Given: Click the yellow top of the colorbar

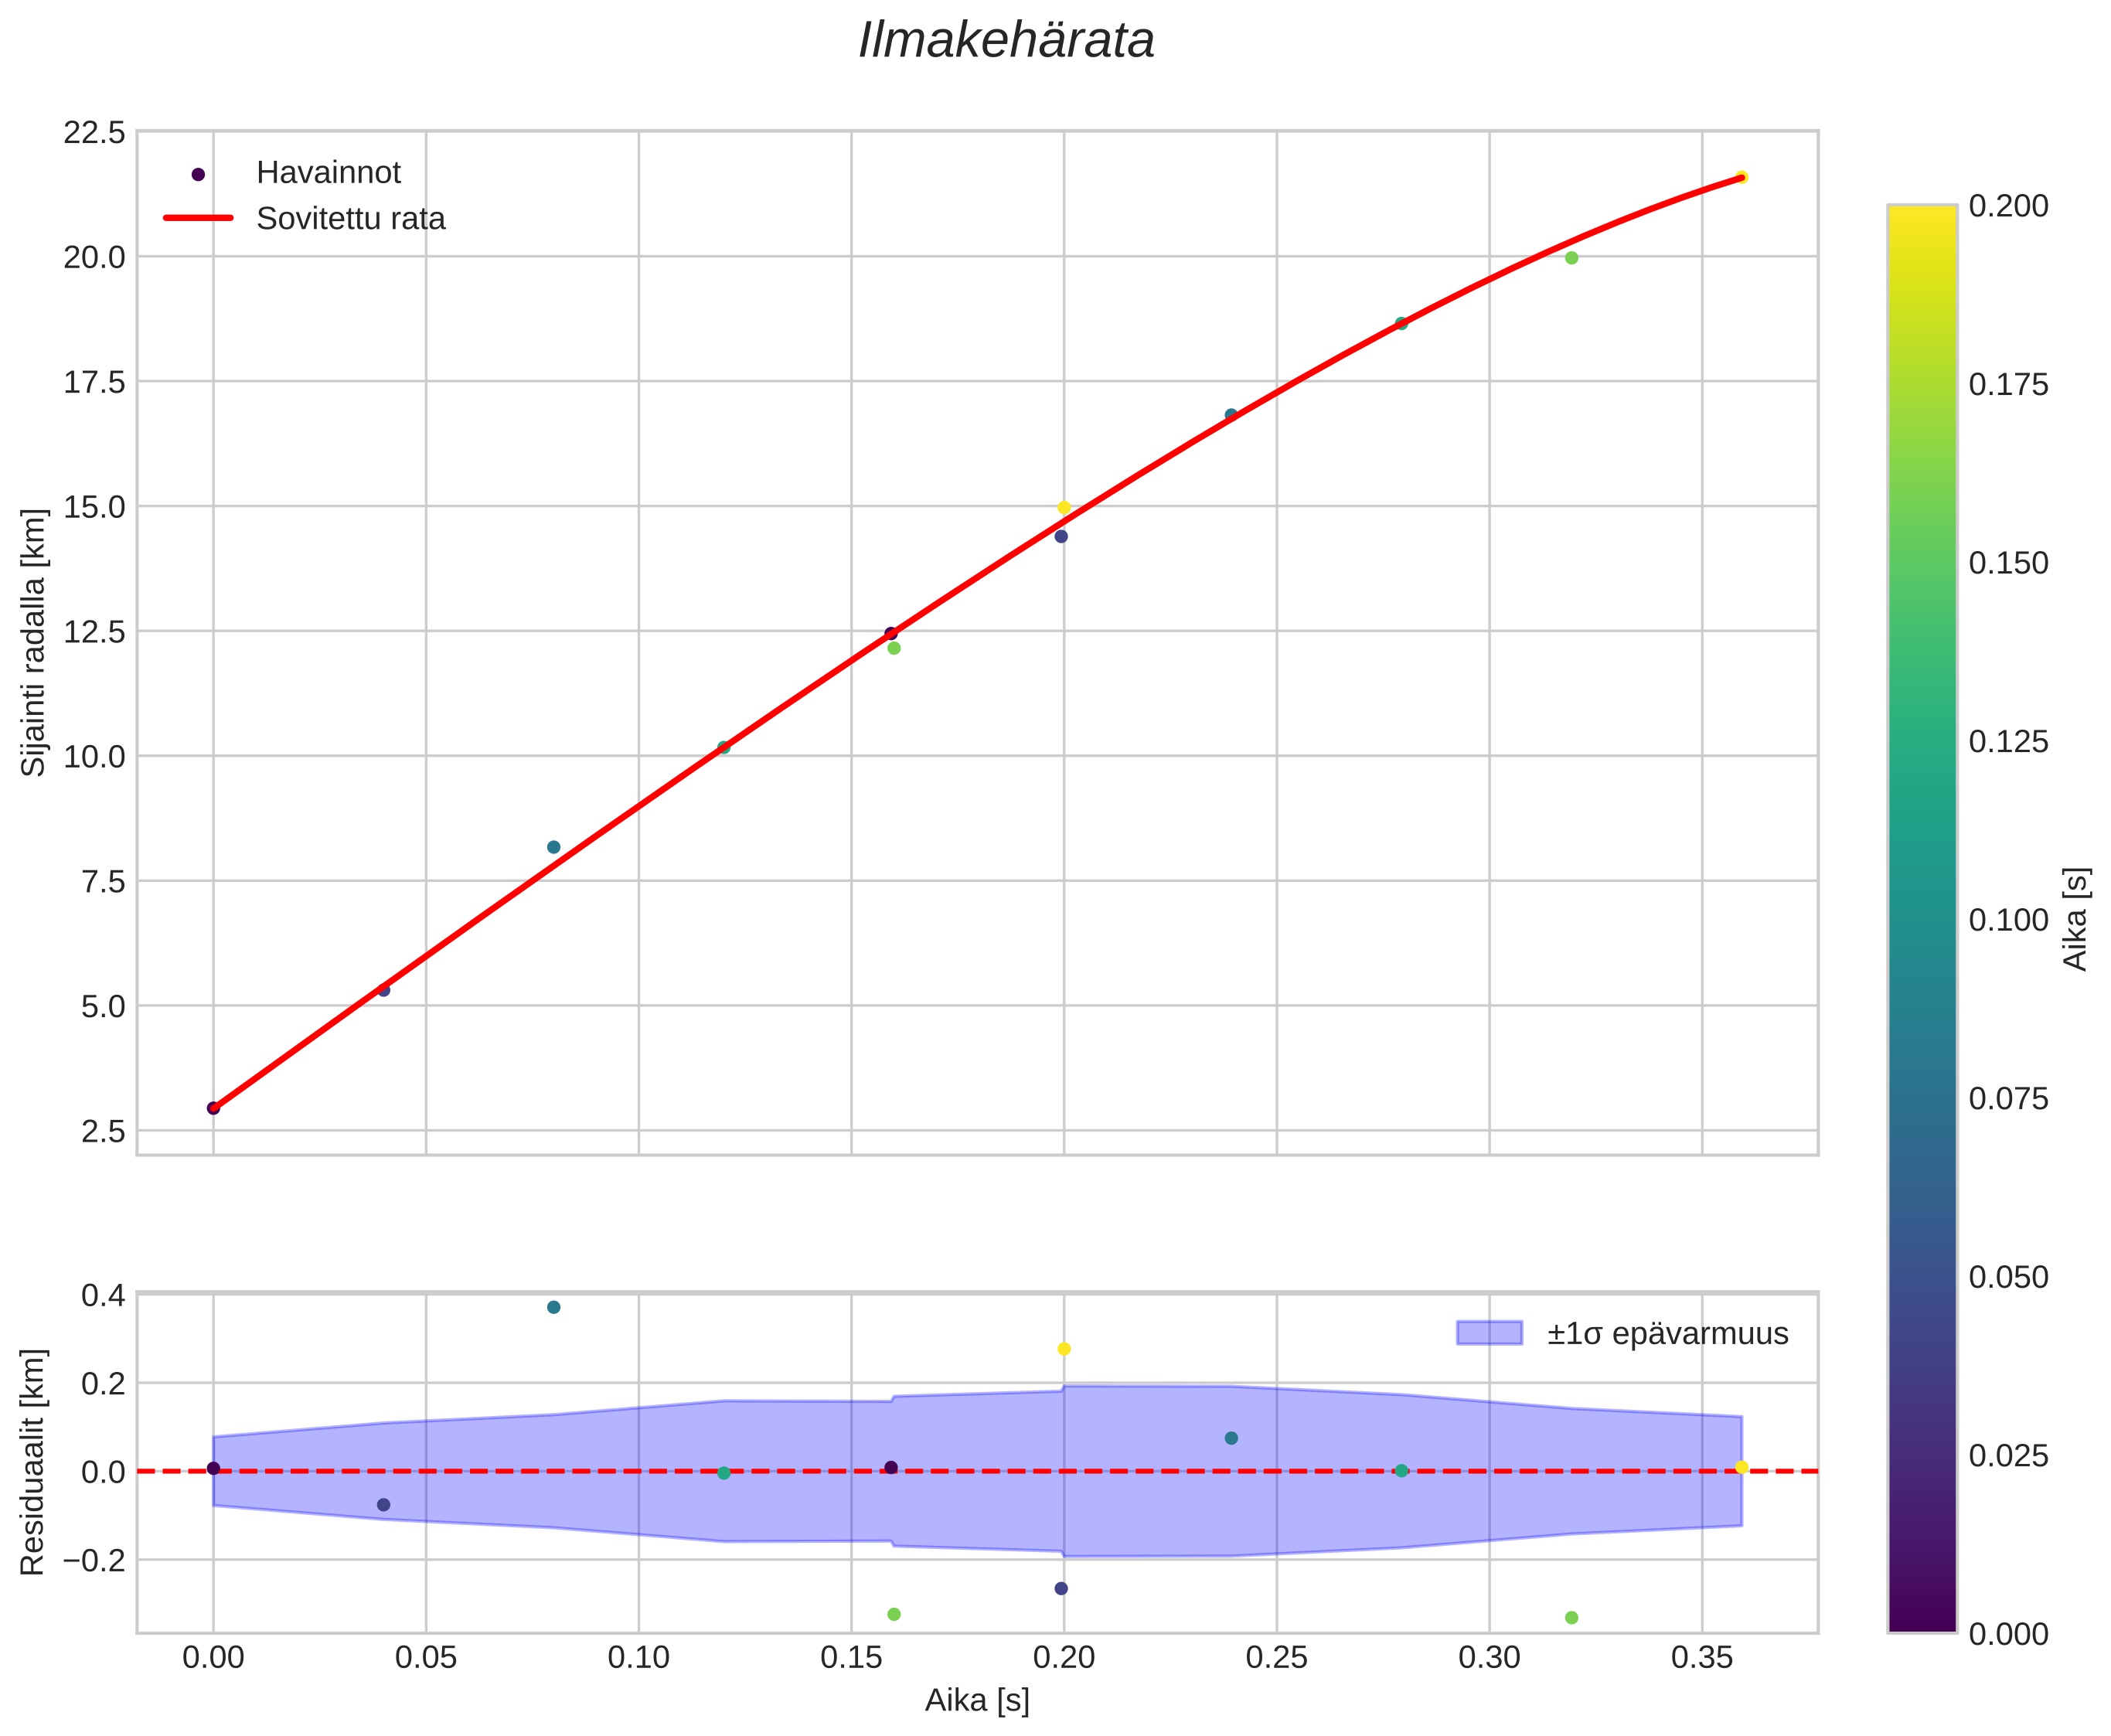Looking at the screenshot, I should pyautogui.click(x=1922, y=215).
